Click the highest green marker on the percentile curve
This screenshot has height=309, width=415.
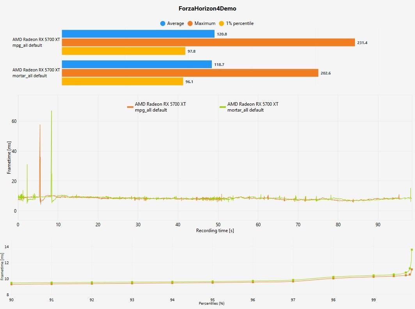pos(411,250)
